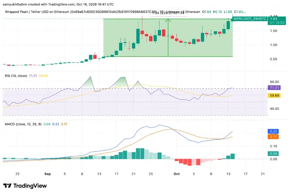Click the 40.00 RSI axis label
This screenshot has height=194, width=290.
[274, 109]
